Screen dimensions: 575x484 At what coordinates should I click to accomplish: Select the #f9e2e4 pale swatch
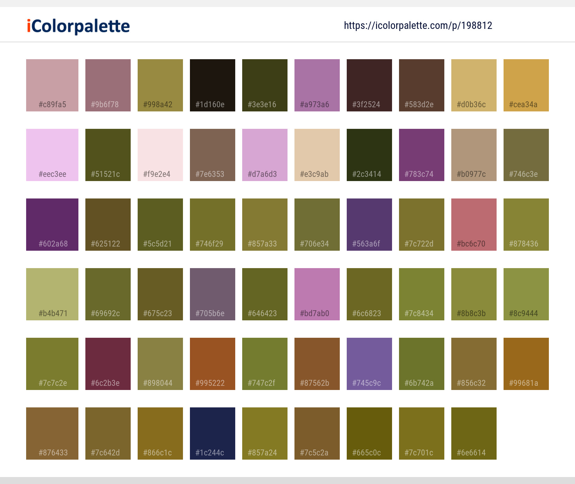[160, 155]
